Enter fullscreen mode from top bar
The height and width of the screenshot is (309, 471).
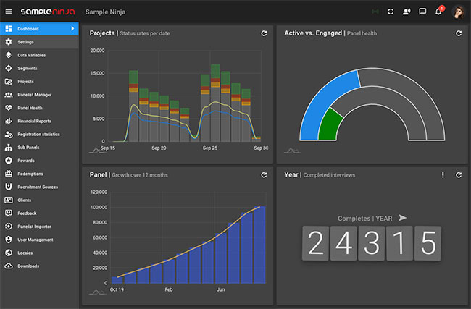coord(391,12)
